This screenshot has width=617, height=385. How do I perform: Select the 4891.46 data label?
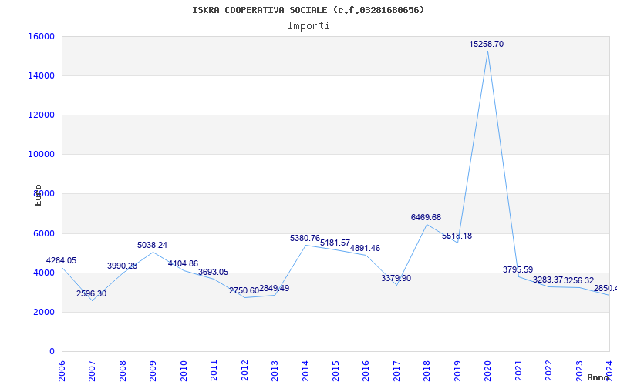pyautogui.click(x=365, y=248)
